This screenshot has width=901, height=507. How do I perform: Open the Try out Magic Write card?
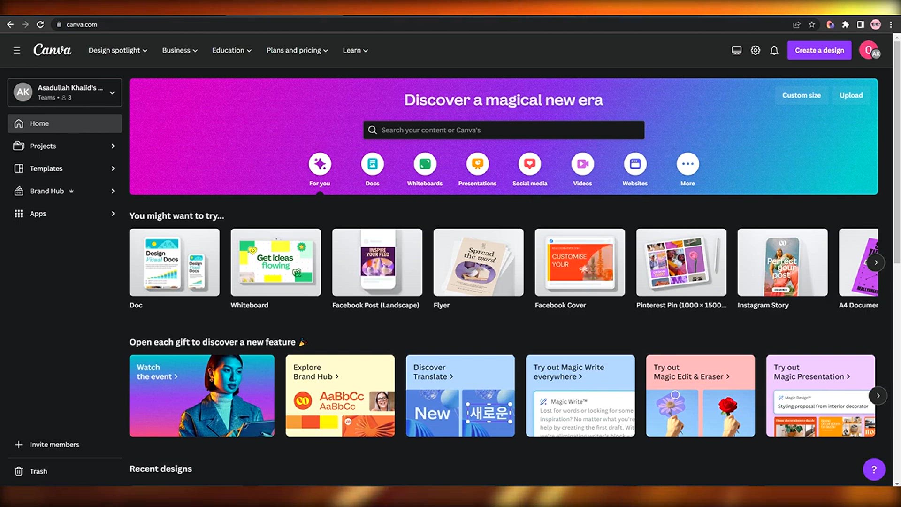pyautogui.click(x=580, y=396)
